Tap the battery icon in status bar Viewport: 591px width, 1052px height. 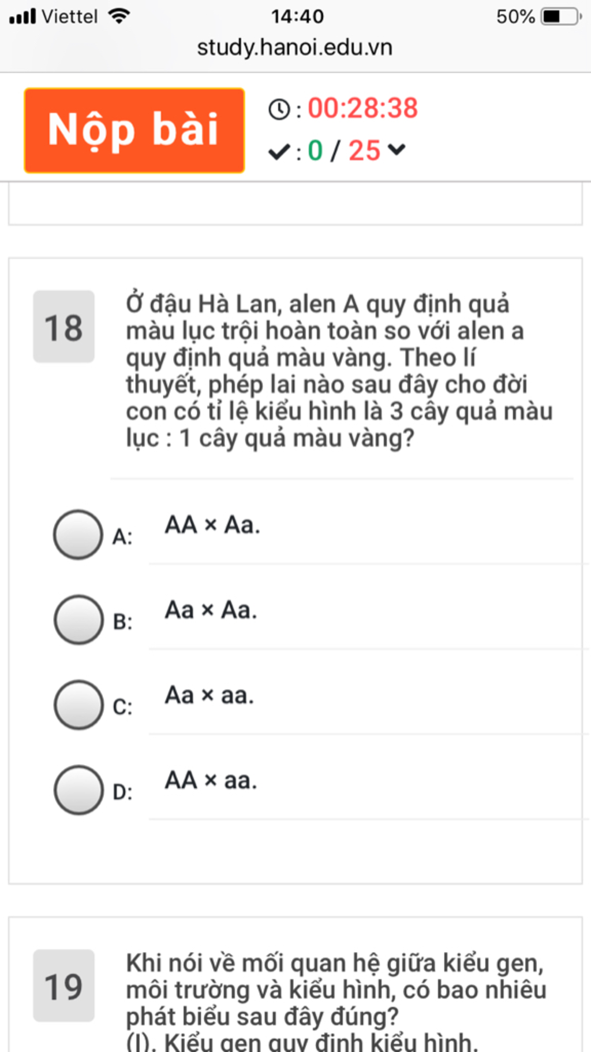[560, 16]
